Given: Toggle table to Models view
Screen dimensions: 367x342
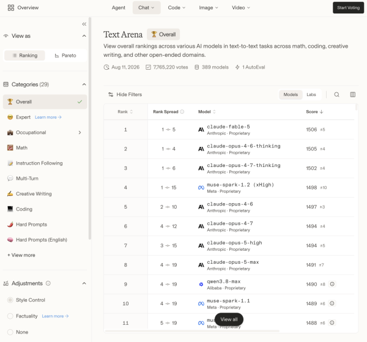Looking at the screenshot, I should point(291,95).
